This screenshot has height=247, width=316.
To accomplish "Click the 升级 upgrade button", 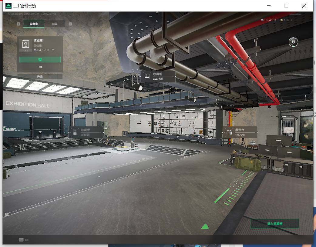I will tap(40, 77).
